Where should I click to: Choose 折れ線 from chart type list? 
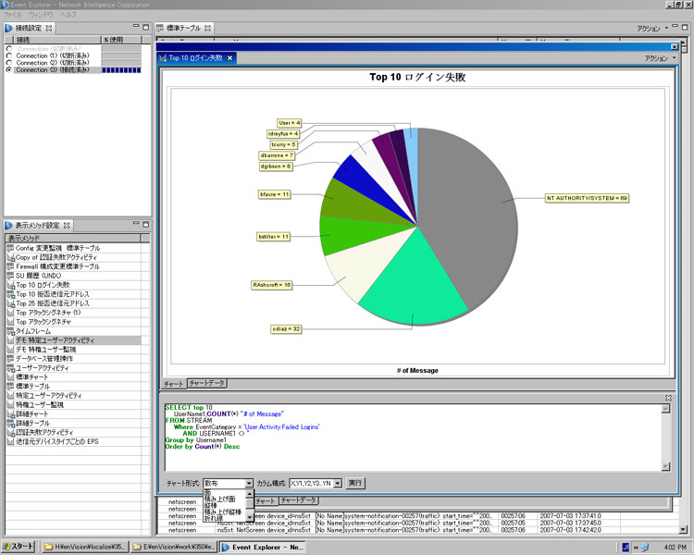tap(214, 518)
